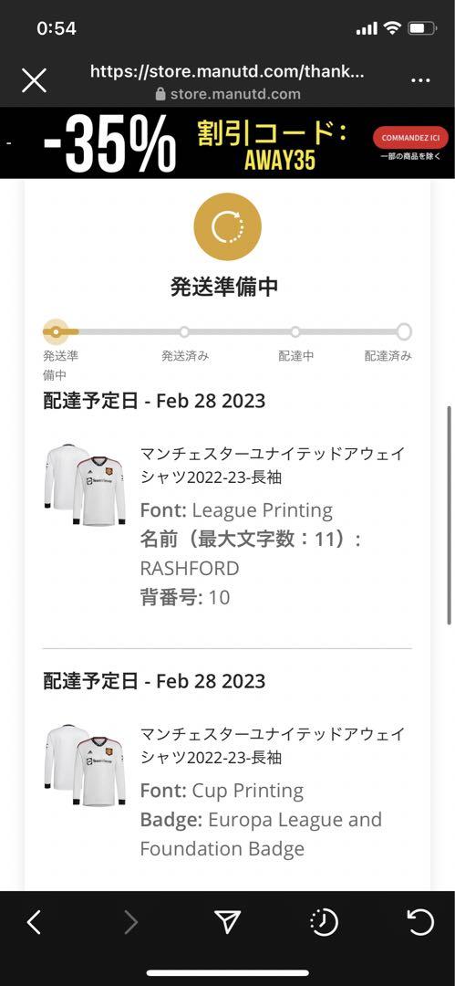
Task: Go forward with the right chevron
Action: tap(130, 922)
